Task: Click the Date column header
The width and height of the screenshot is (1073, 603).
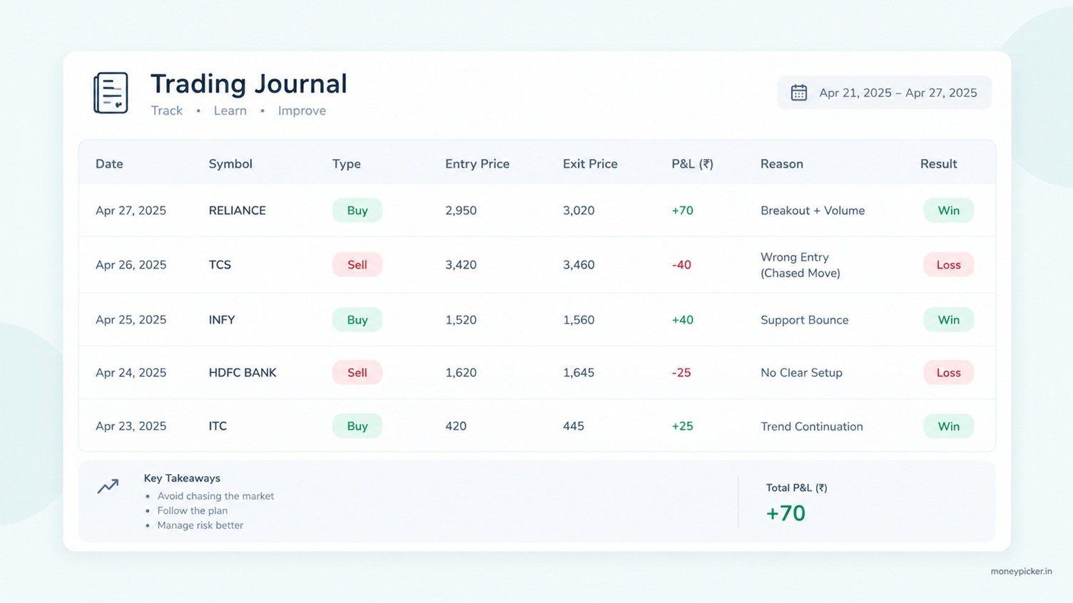Action: click(x=109, y=164)
